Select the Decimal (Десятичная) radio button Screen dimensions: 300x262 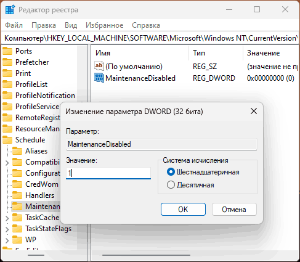[x=171, y=185]
